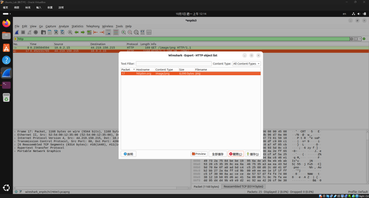This screenshot has height=198, width=369.
Task: Sort by the Packet column header
Action: (x=128, y=69)
